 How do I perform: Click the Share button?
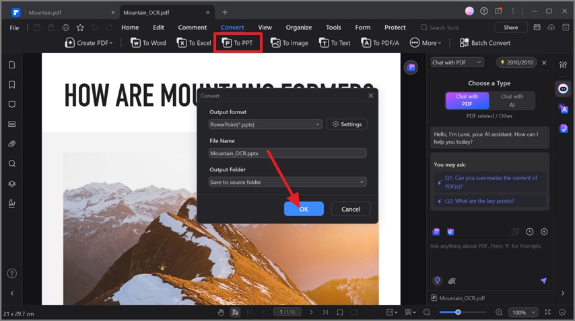coord(511,28)
